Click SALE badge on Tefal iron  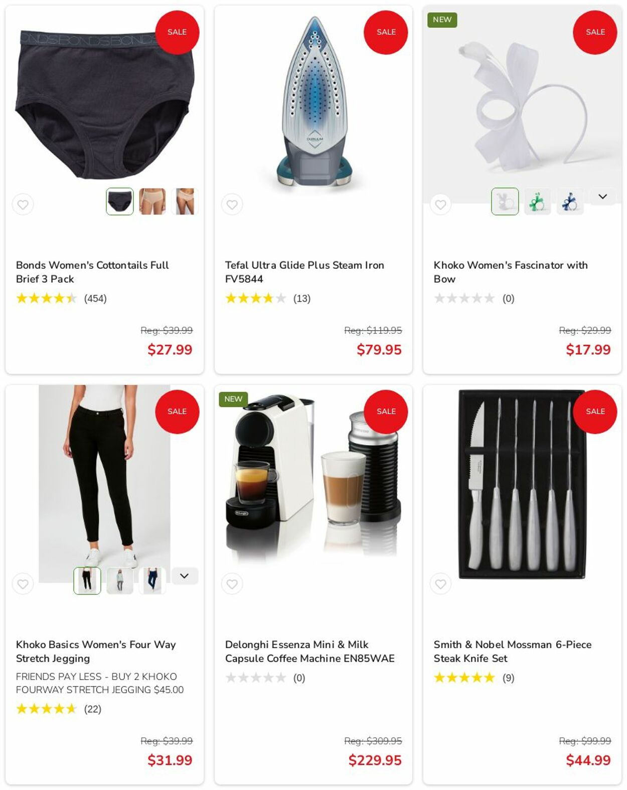coord(386,32)
